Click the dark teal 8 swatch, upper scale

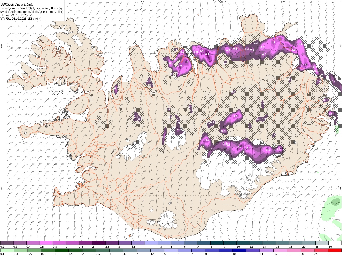click(x=216, y=243)
